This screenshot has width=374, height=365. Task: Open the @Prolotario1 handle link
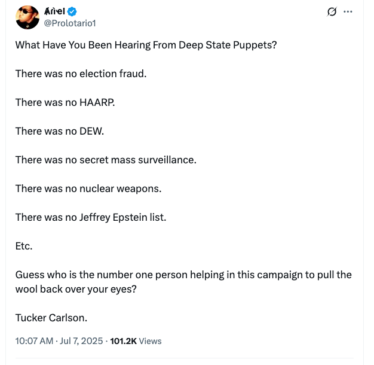70,23
